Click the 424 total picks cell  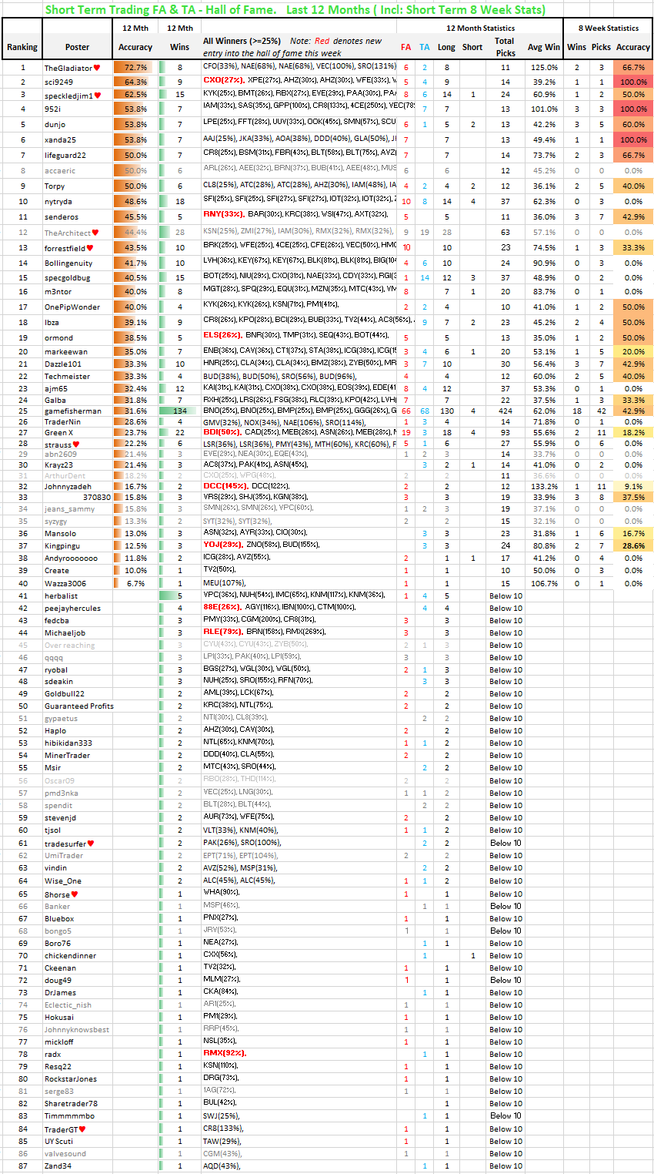(x=505, y=411)
